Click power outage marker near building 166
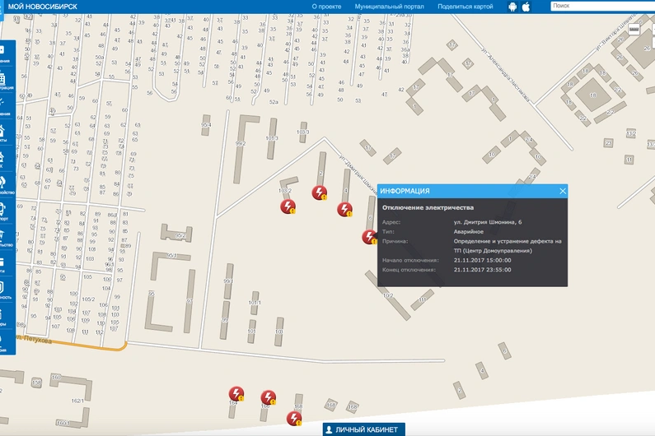Viewport: 655px width, 436px height. 268,398
